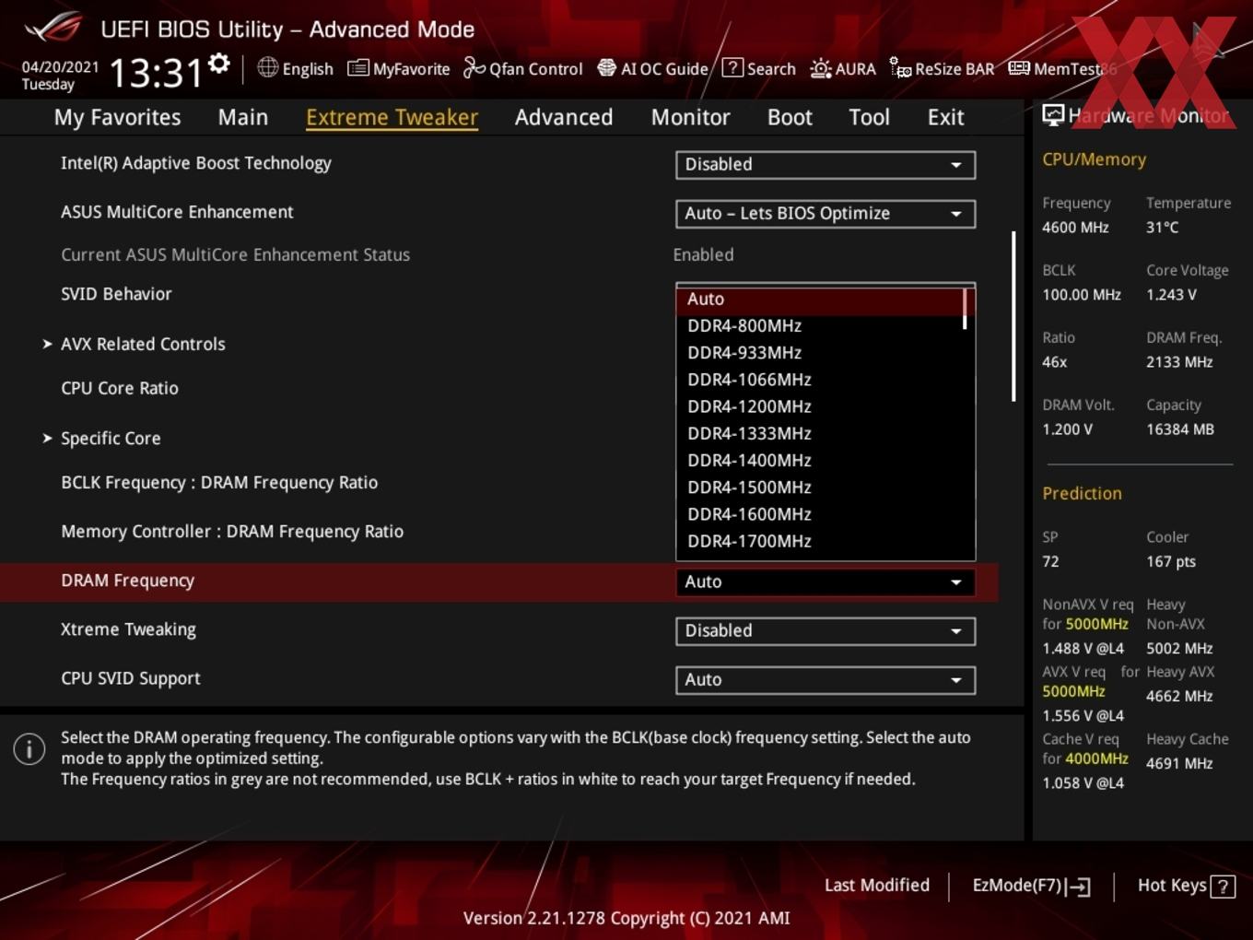
Task: Expand Specific Core submenu
Action: coord(101,439)
